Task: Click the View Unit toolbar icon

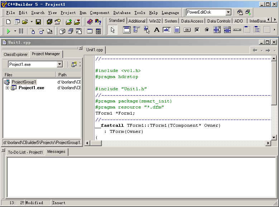Action: (x=62, y=31)
